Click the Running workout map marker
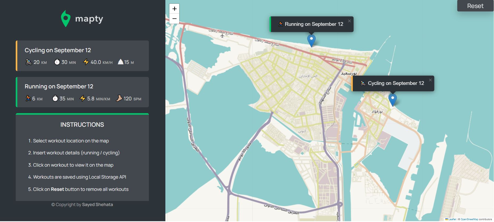The image size is (494, 222). click(311, 41)
